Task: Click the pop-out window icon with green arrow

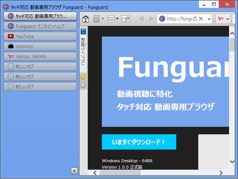Action: pyautogui.click(x=126, y=19)
